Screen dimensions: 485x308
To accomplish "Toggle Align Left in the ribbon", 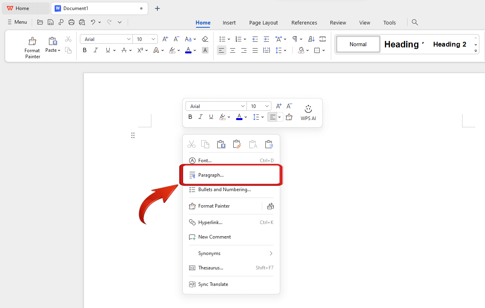I will pyautogui.click(x=221, y=50).
